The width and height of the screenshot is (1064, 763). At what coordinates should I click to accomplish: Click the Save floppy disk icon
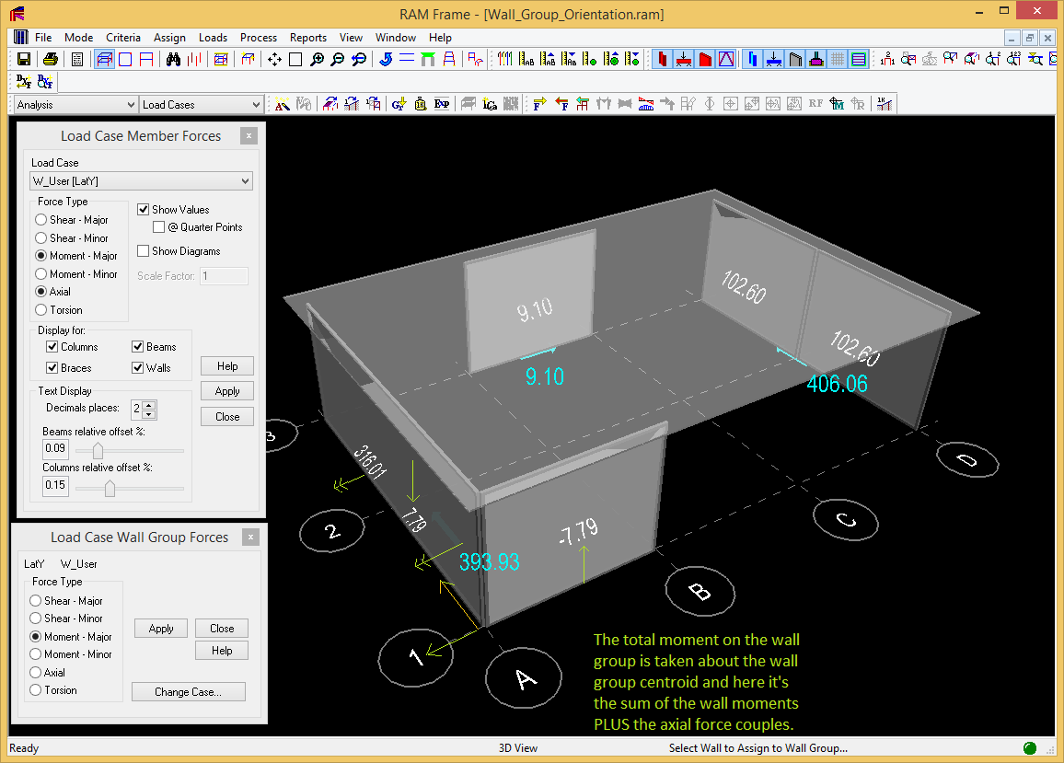24,60
